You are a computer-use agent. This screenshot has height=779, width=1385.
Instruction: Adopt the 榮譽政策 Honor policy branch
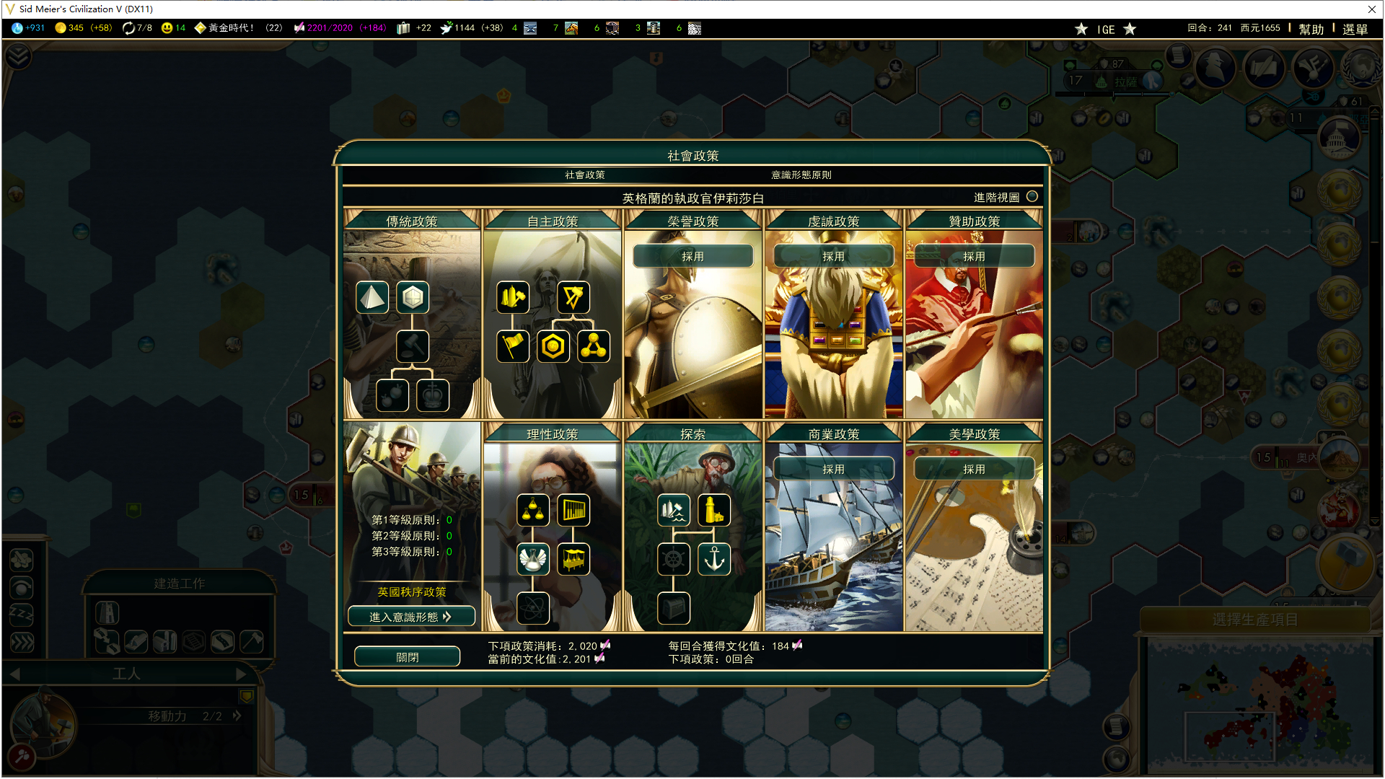coord(693,256)
